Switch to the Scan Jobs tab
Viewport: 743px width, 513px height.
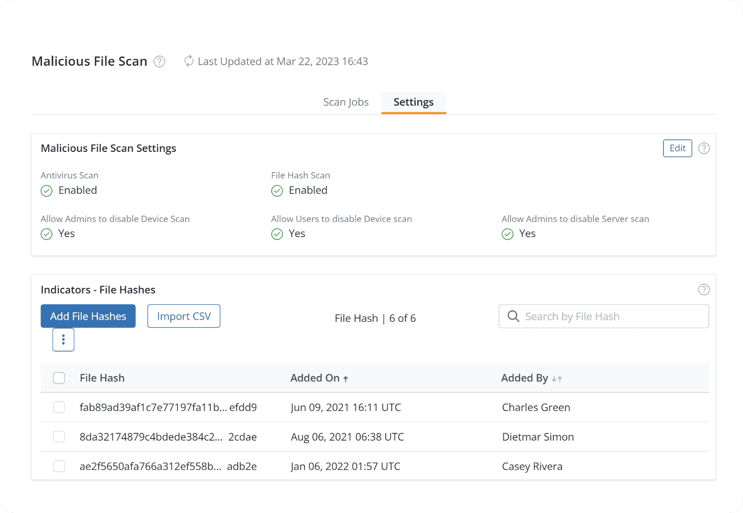tap(345, 102)
